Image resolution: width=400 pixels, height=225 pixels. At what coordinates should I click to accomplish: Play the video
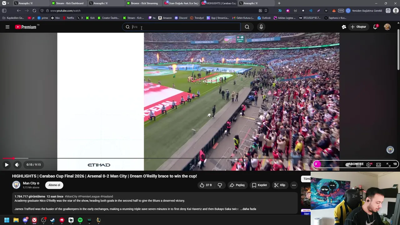tap(7, 165)
